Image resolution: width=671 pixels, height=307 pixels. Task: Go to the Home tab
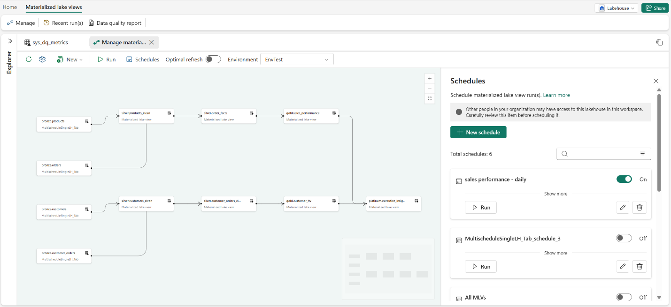click(x=10, y=7)
